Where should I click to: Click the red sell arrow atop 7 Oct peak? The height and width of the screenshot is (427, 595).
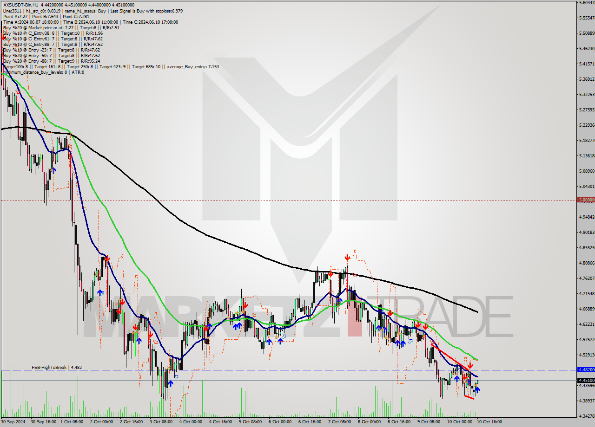[347, 257]
